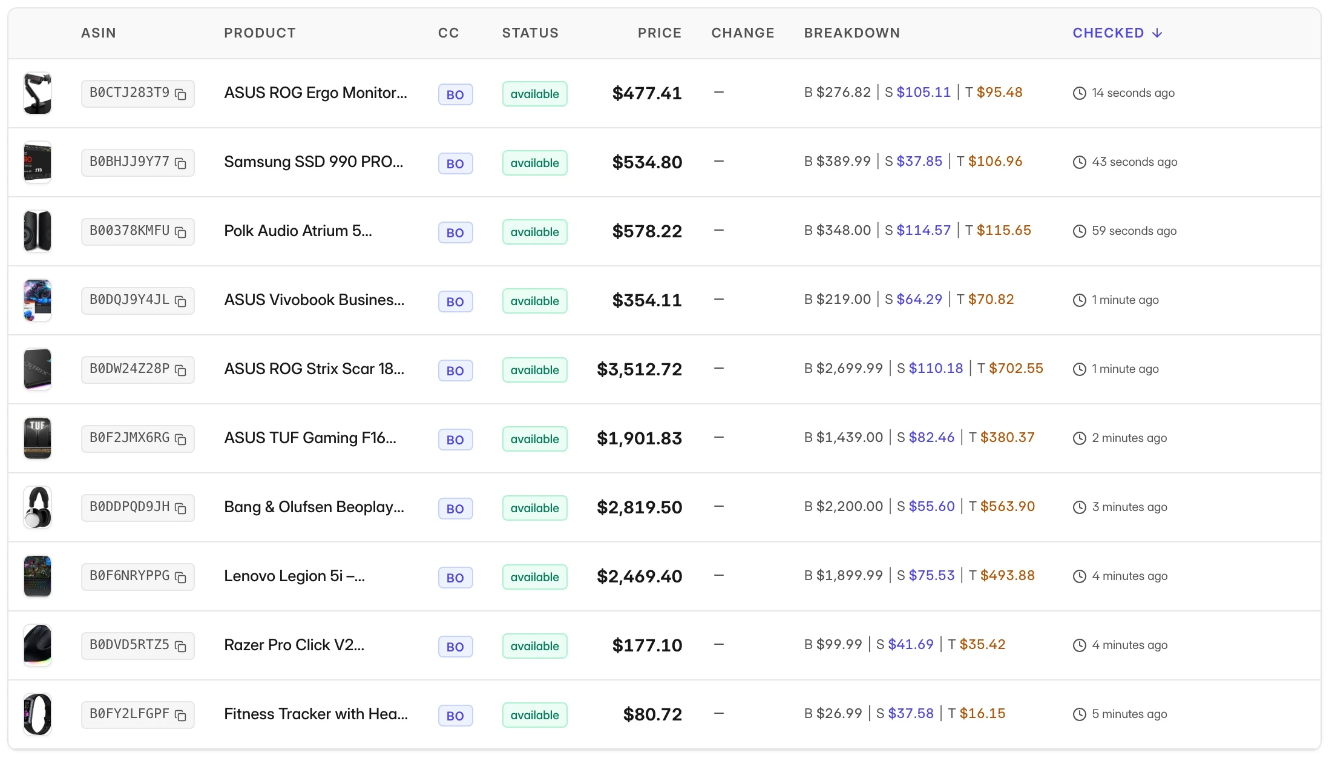Click clock icon beside 59 seconds ago
The image size is (1329, 758).
pyautogui.click(x=1080, y=231)
